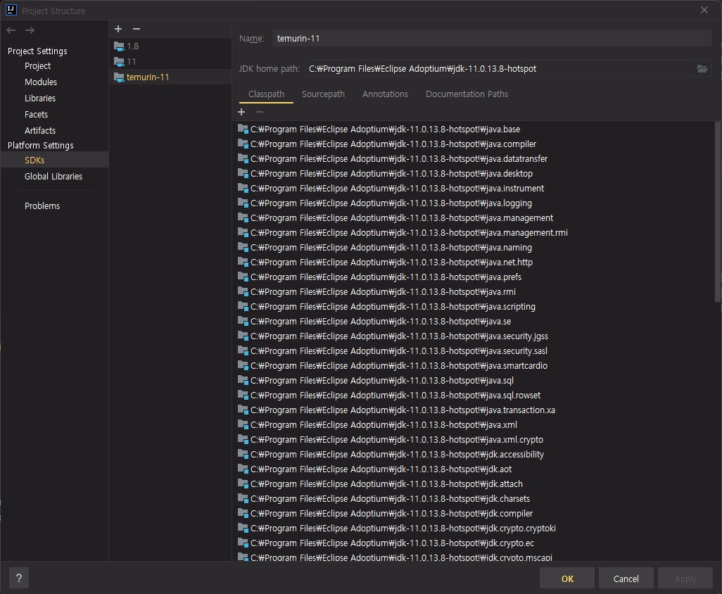Viewport: 722px width, 594px height.
Task: Click the OK button
Action: (x=566, y=579)
